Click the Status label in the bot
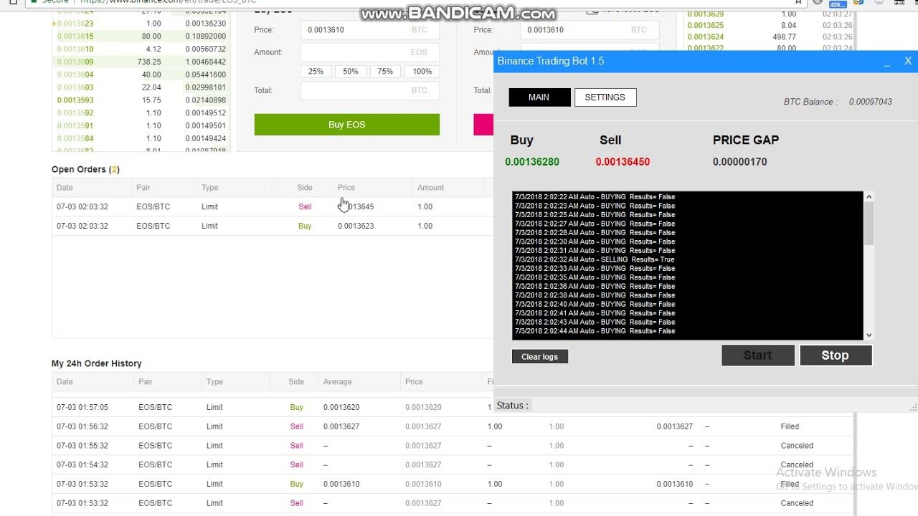Screen dimensions: 918x516 click(x=512, y=406)
